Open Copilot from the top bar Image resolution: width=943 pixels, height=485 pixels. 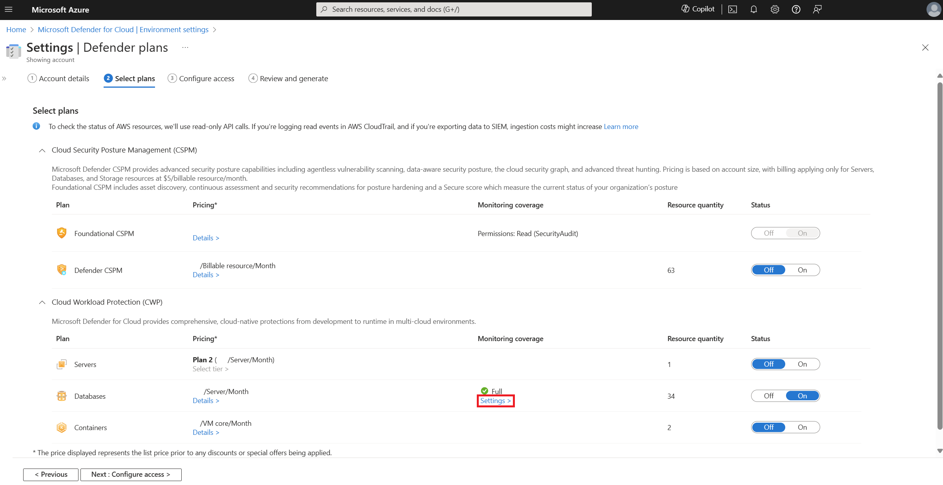tap(698, 9)
